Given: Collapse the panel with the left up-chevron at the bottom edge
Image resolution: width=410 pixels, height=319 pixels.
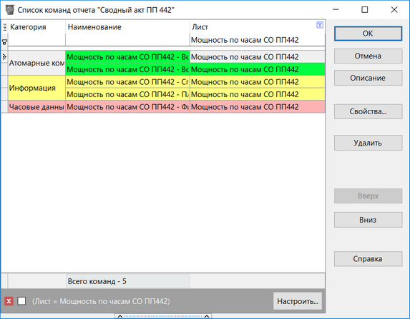Looking at the screenshot, I should tap(120, 316).
